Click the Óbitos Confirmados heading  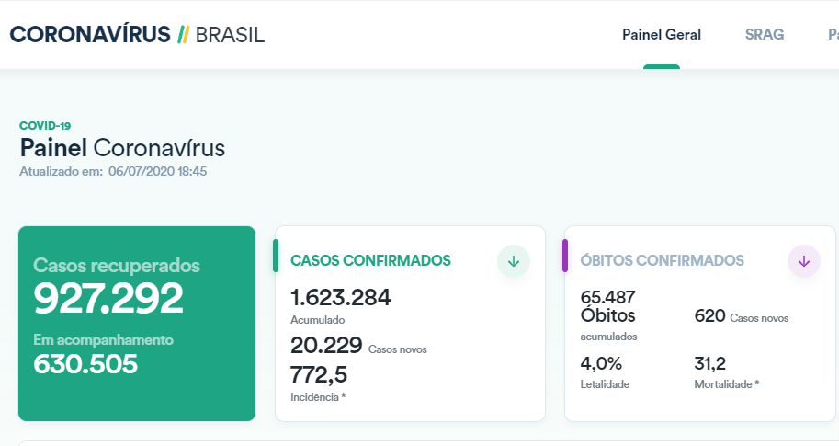(x=662, y=261)
